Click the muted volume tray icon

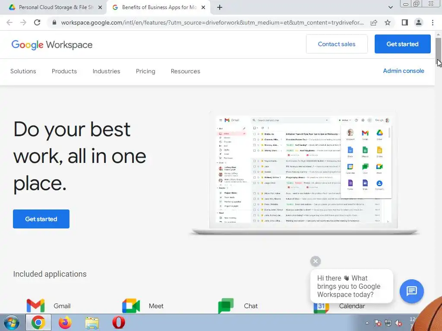point(398,323)
